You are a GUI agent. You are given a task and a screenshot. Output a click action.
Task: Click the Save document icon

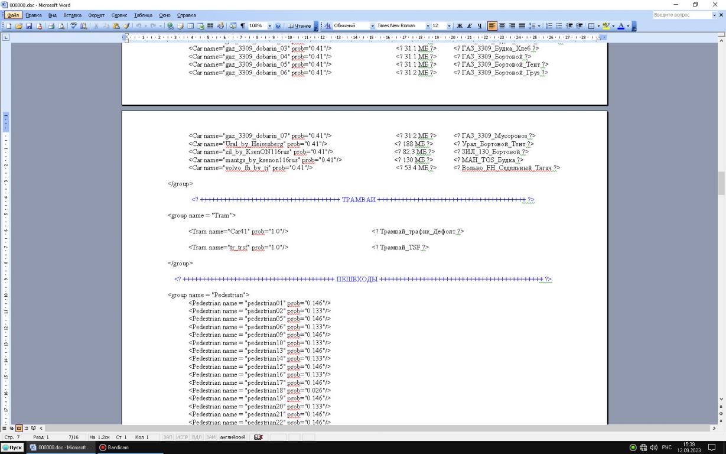[x=31, y=26]
